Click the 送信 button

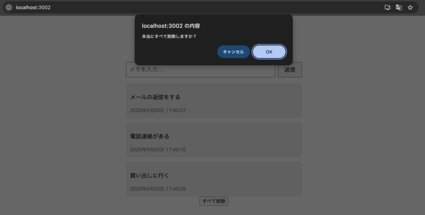pyautogui.click(x=290, y=70)
